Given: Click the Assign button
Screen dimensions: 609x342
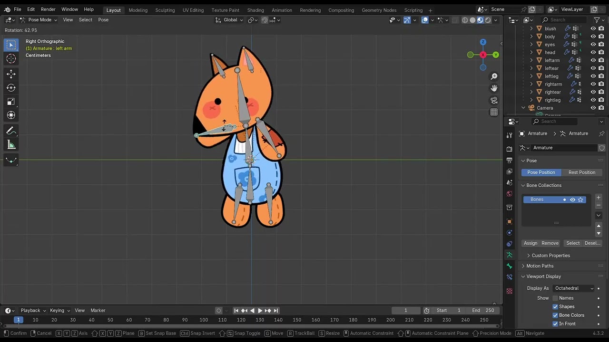Looking at the screenshot, I should click(530, 243).
